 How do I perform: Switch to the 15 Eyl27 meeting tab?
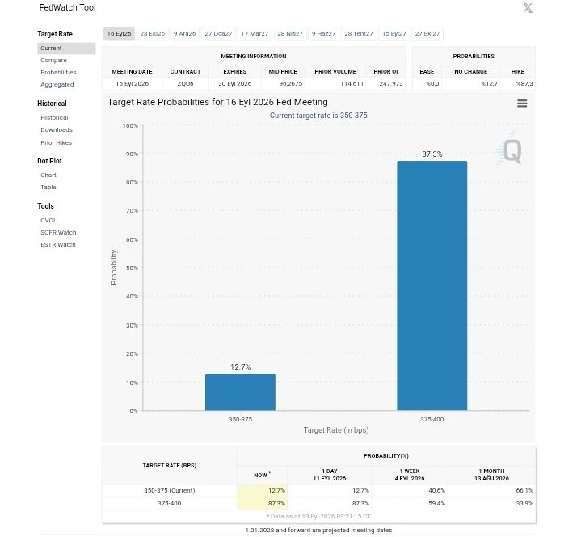click(394, 34)
